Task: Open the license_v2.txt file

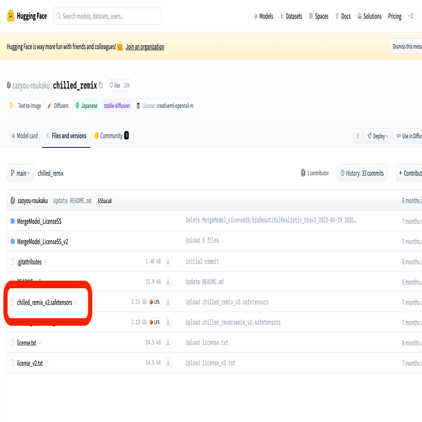Action: click(x=30, y=363)
